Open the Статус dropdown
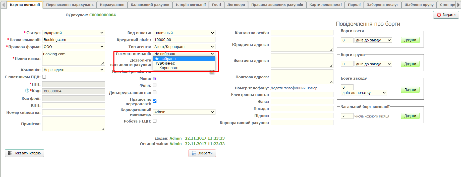This screenshot has width=461, height=177. pyautogui.click(x=73, y=33)
